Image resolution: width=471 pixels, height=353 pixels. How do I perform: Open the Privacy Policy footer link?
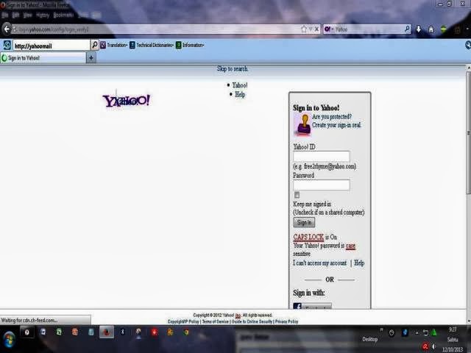(x=286, y=321)
